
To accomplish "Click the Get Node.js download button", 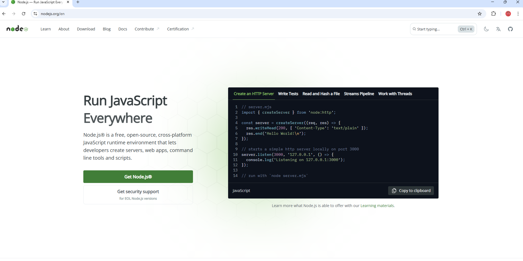I will click(138, 177).
